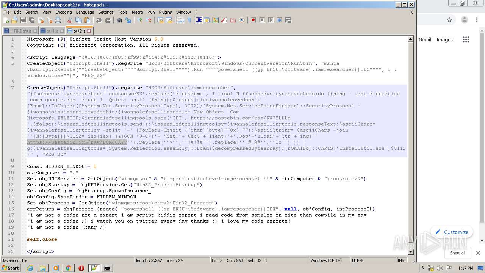485x273 pixels.
Task: Open the Google apps grid icon
Action: [x=466, y=39]
